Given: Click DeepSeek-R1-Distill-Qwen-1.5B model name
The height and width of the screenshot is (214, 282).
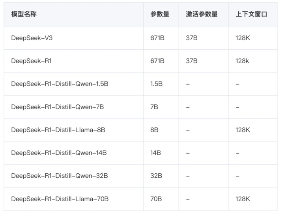Looking at the screenshot, I should pos(60,84).
